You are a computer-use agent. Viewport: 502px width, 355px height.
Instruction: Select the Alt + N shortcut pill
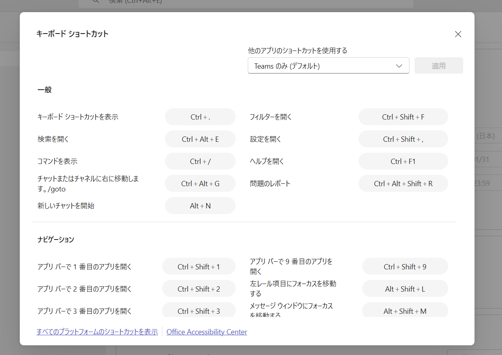pos(200,206)
